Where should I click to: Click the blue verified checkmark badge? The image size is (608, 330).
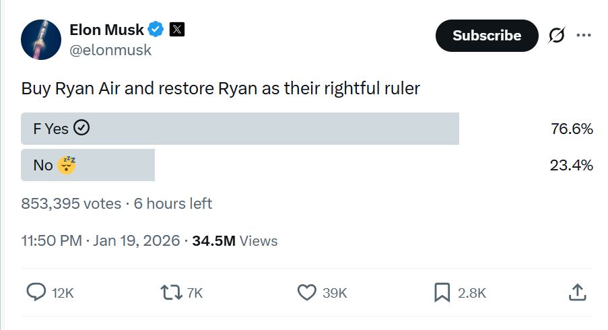tap(156, 30)
